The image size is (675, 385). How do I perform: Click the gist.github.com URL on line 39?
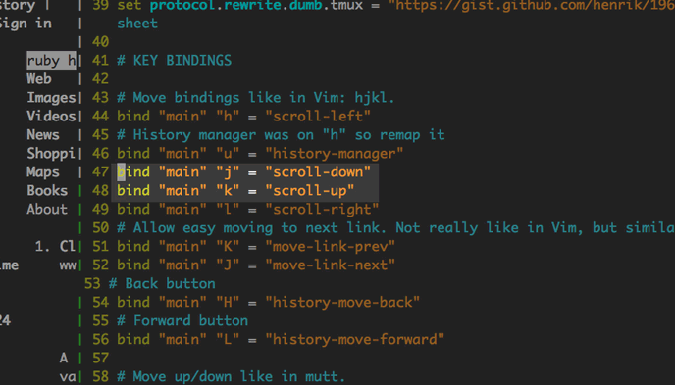click(x=532, y=6)
